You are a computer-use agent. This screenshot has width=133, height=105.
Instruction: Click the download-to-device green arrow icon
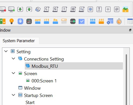[x=20, y=9]
